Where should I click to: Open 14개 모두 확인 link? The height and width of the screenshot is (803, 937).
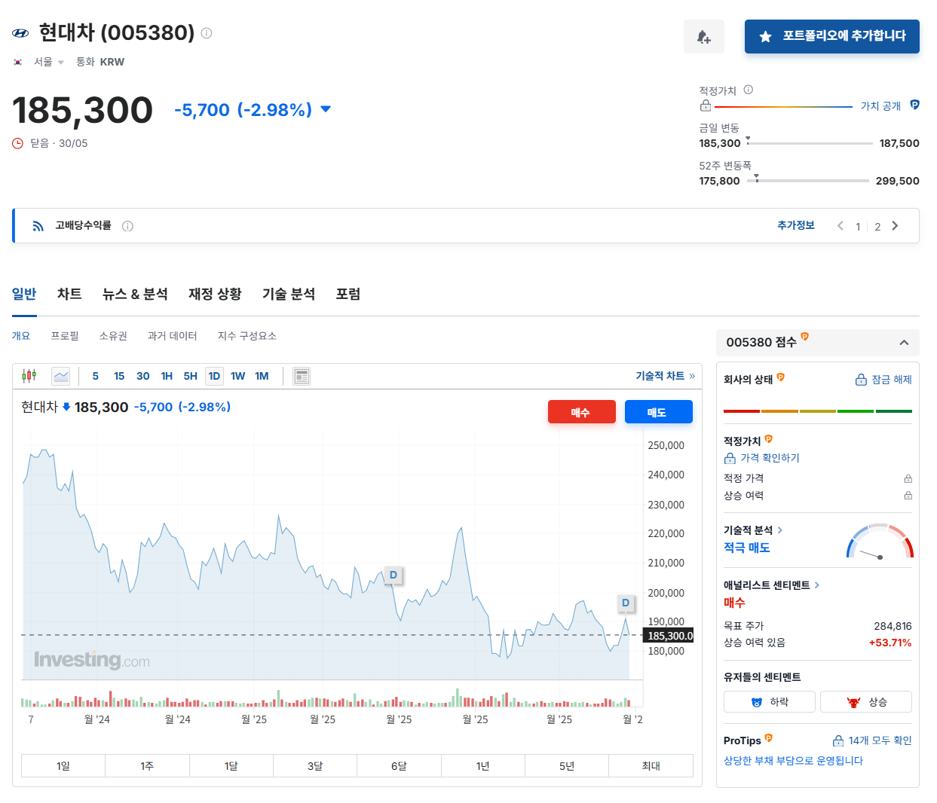click(x=872, y=740)
